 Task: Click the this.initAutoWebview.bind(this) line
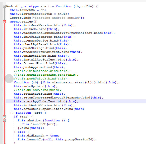44,105
